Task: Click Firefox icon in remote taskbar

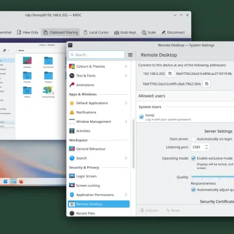Action: coord(21,181)
